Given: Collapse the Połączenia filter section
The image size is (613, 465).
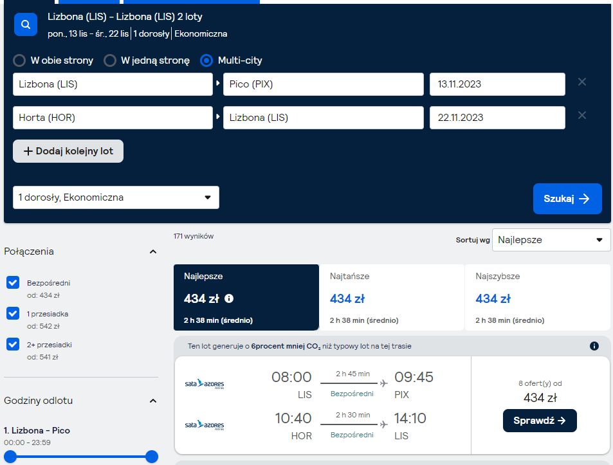Looking at the screenshot, I should [x=153, y=251].
